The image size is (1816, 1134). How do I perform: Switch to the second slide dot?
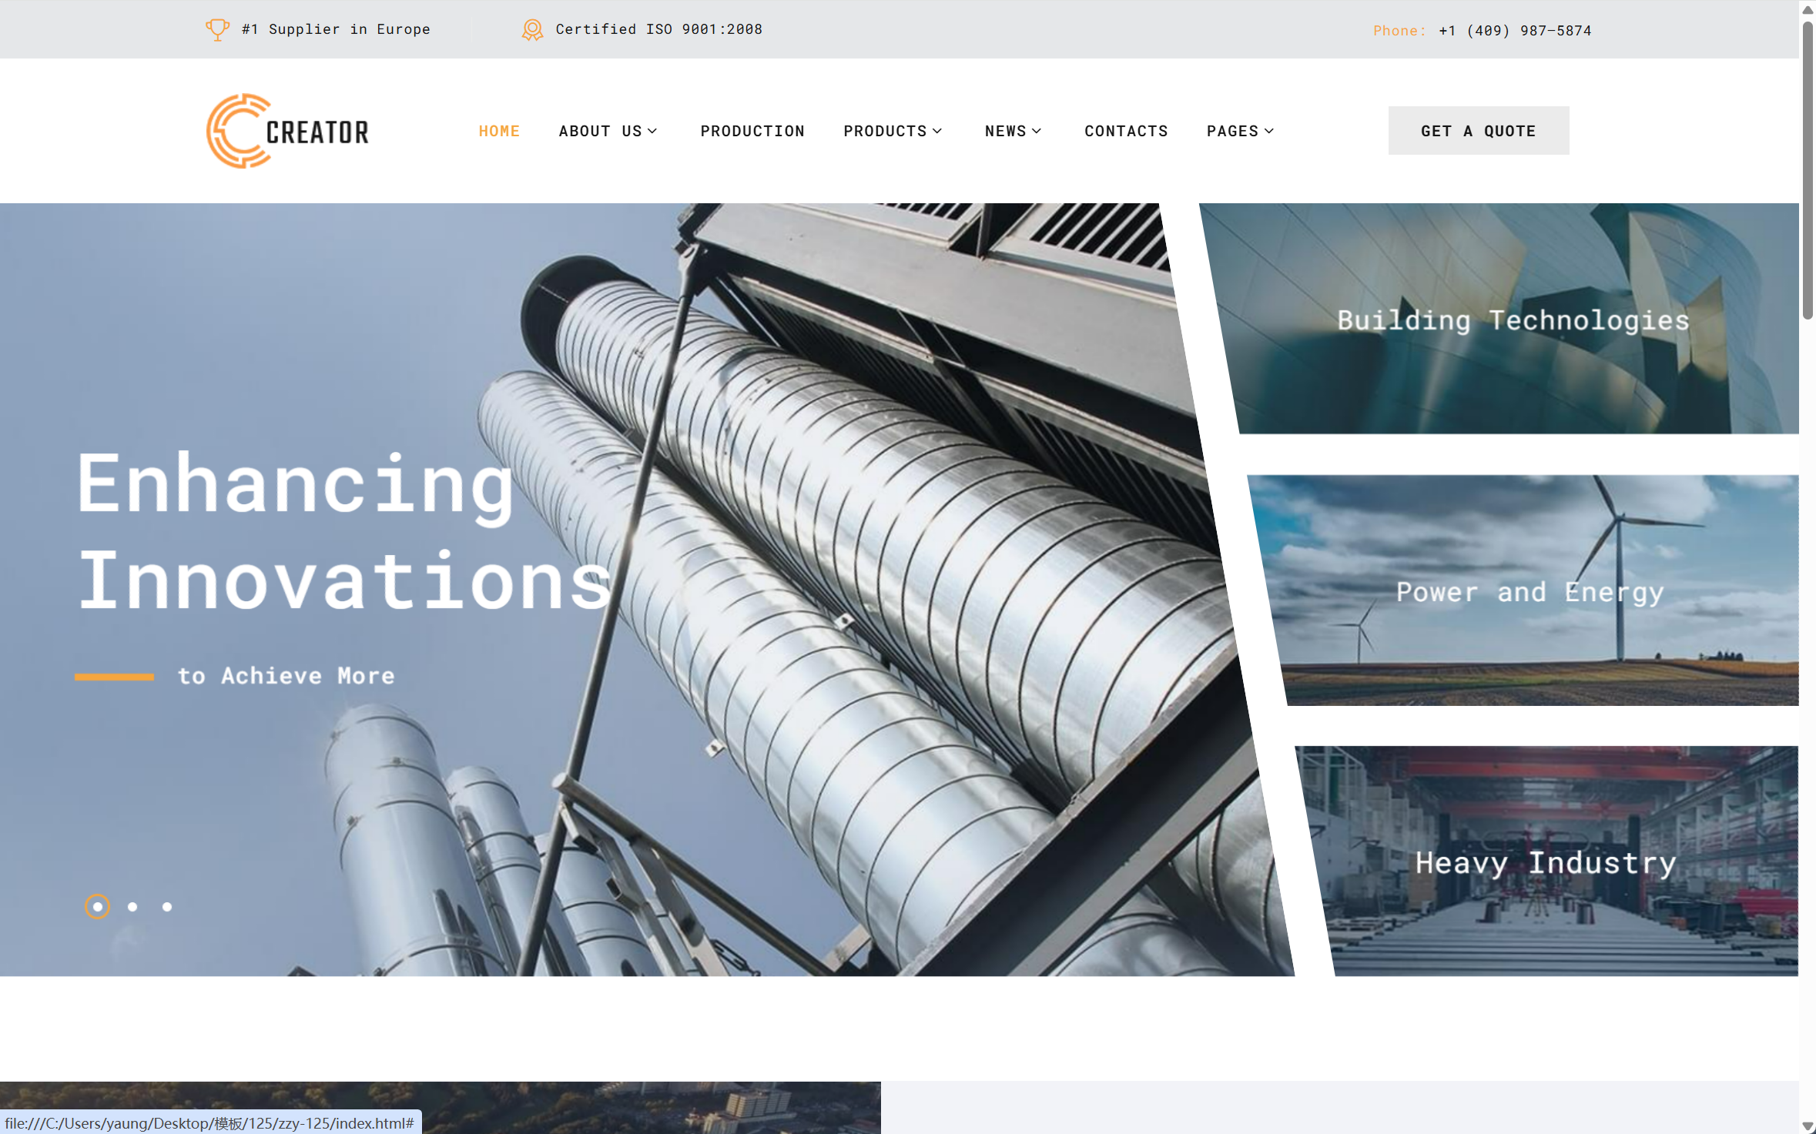132,906
